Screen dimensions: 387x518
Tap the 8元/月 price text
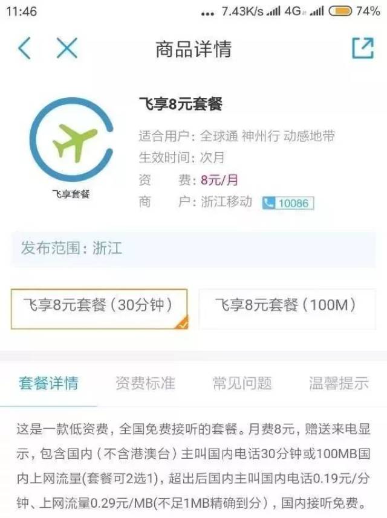220,180
